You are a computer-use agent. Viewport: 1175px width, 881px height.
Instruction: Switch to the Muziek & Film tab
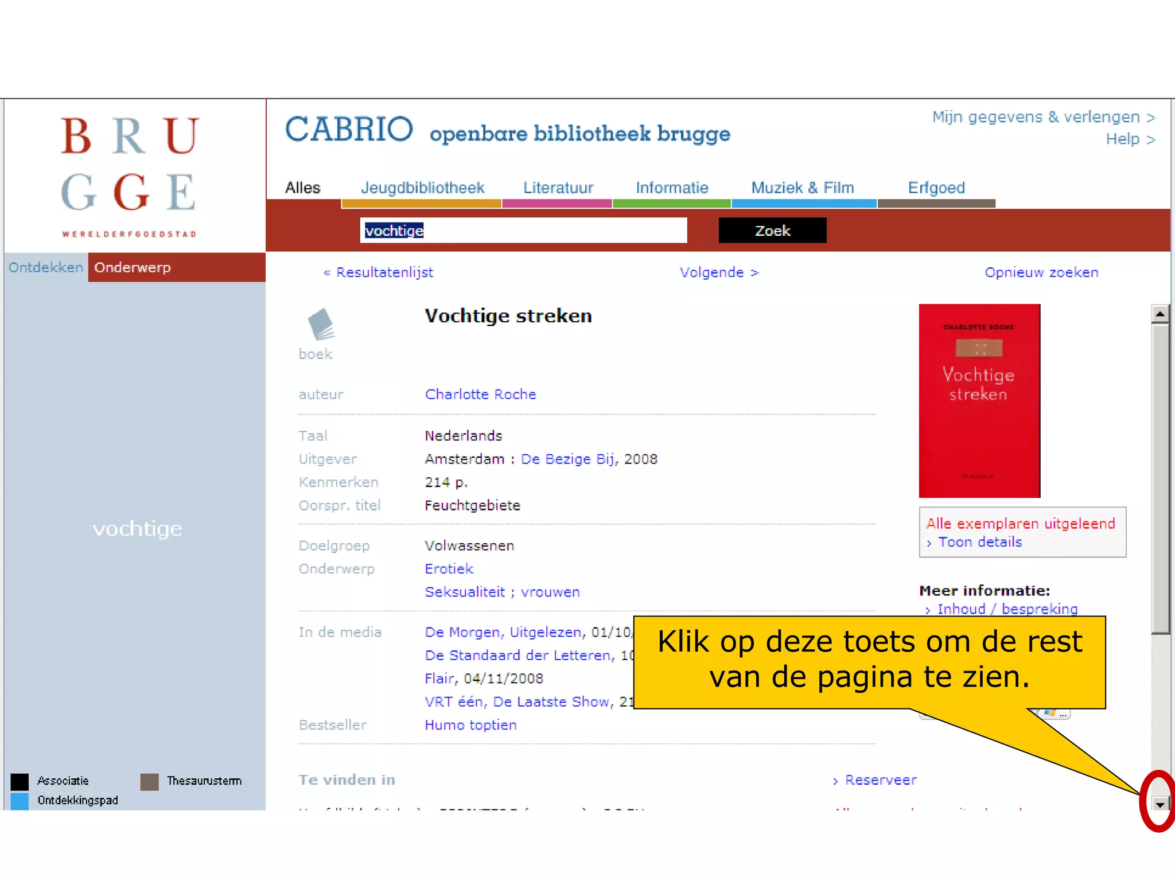803,188
